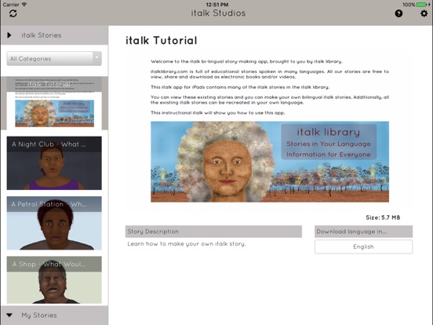This screenshot has width=433, height=325.
Task: Click the Story Description header
Action: click(213, 232)
